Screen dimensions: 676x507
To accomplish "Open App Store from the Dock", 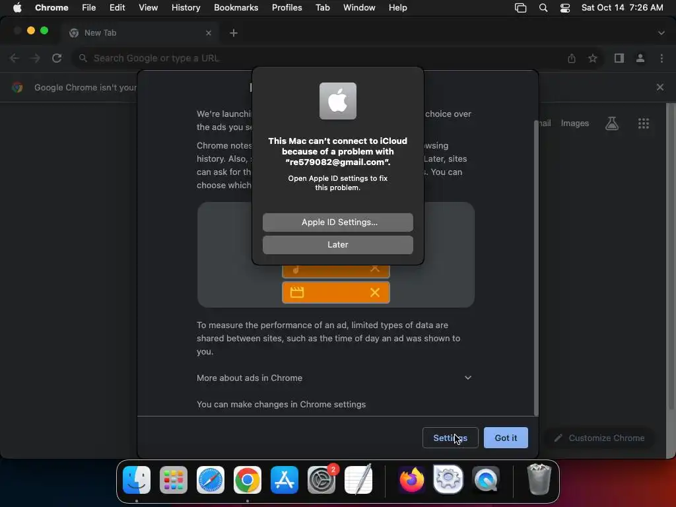I will point(285,479).
